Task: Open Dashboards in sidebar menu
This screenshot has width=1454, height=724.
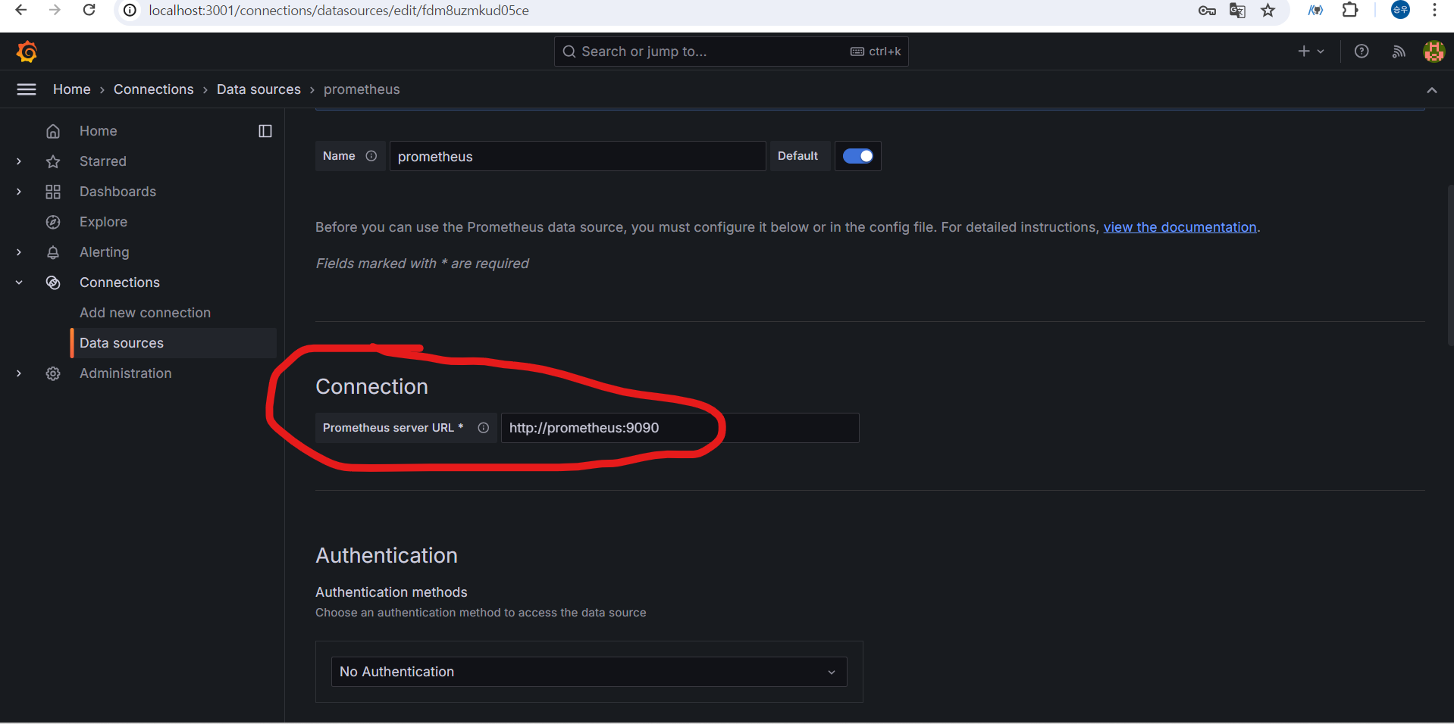Action: pos(118,192)
